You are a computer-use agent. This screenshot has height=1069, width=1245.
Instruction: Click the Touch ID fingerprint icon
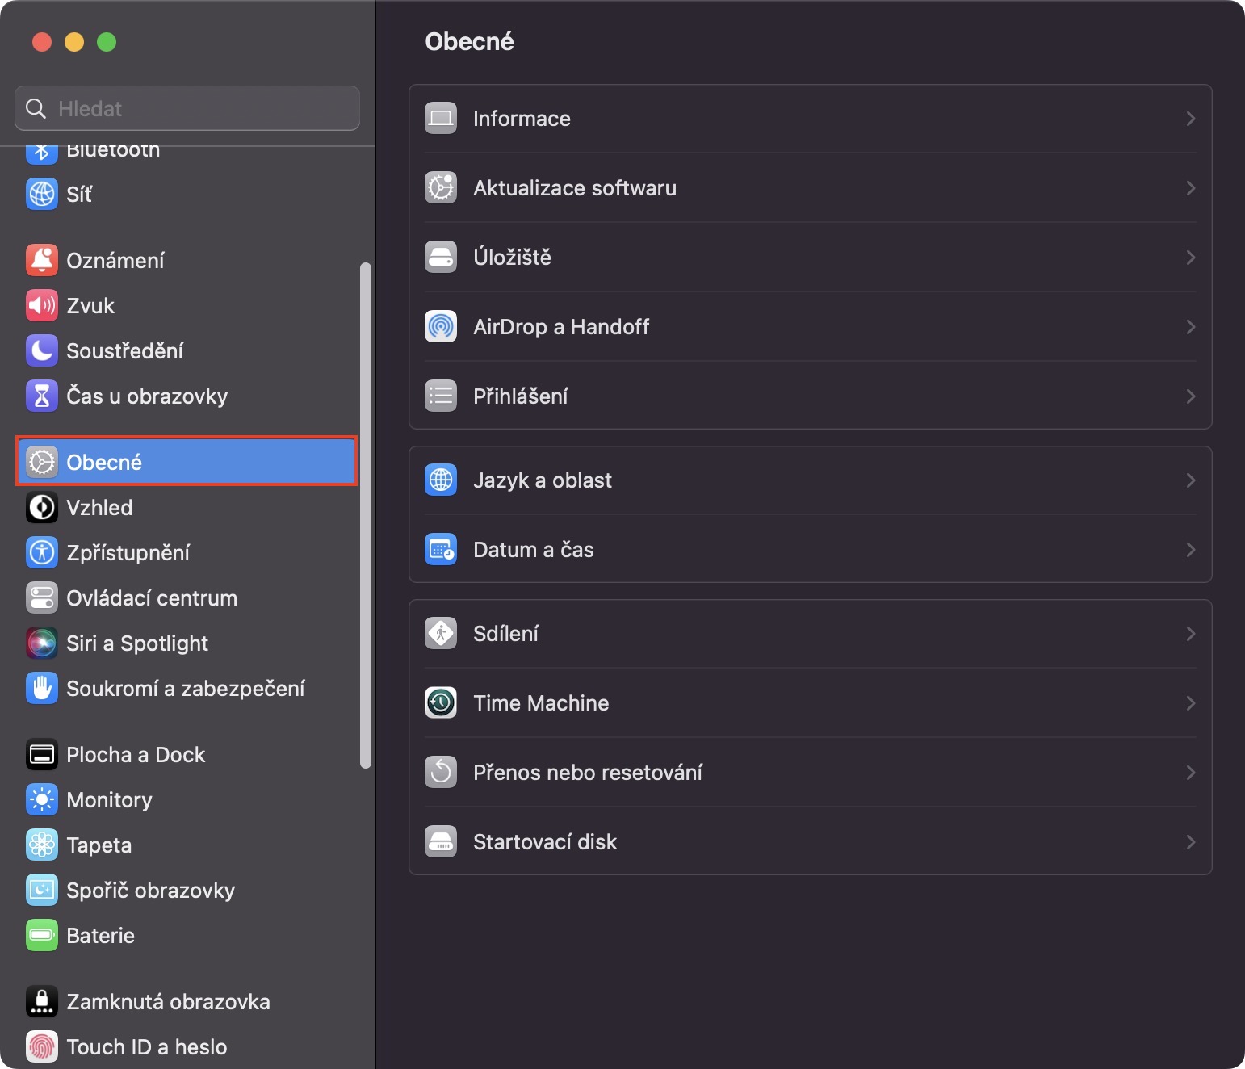[x=42, y=1046]
